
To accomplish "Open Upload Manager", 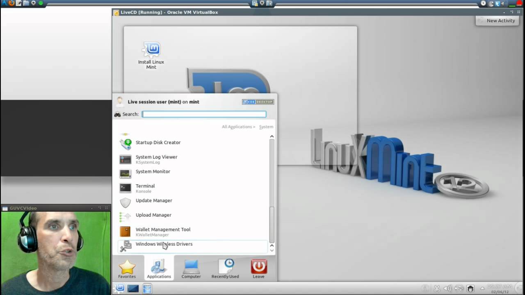I will (193, 217).
